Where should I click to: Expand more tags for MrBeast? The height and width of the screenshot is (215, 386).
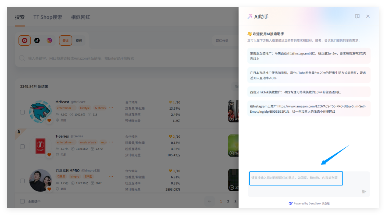[111, 108]
